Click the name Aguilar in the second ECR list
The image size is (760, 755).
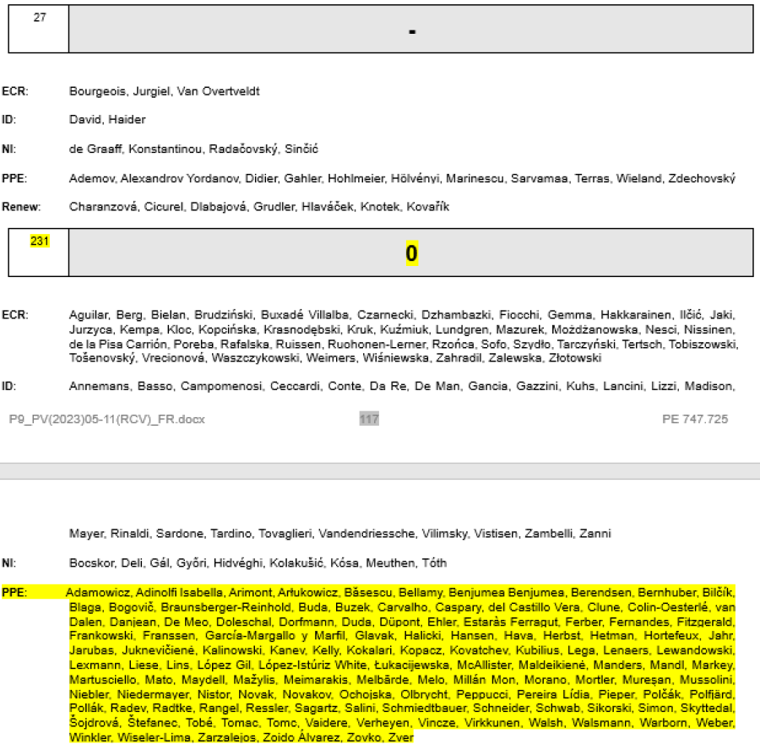(x=89, y=315)
